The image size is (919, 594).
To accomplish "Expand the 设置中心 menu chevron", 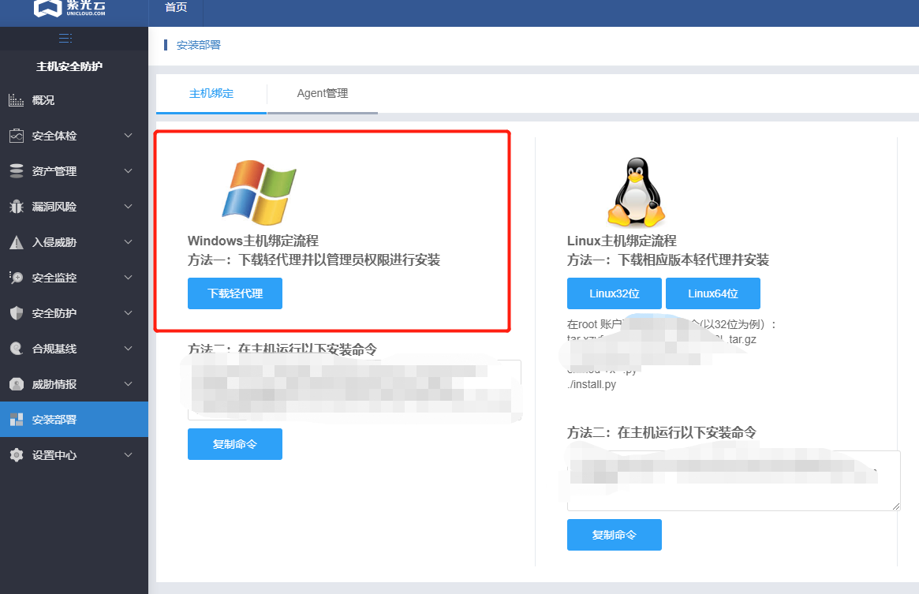I will [x=129, y=455].
